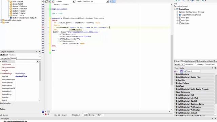The height and width of the screenshot is (122, 217).
Task: Switch to the Design tab
Action: [x=92, y=115]
